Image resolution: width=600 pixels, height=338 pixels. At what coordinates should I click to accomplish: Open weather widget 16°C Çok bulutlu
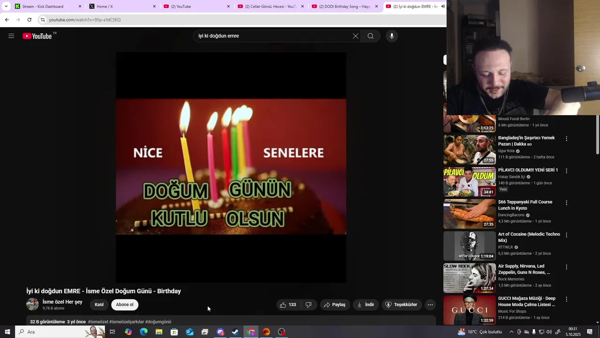pyautogui.click(x=480, y=332)
